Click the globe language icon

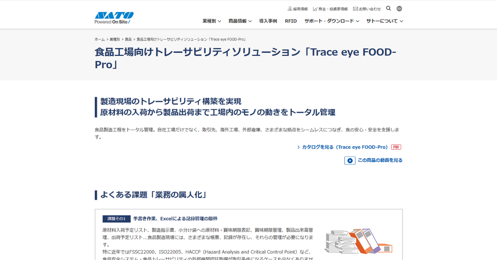point(399,9)
